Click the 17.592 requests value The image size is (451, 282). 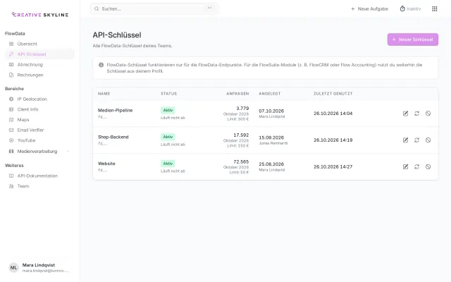coord(241,135)
